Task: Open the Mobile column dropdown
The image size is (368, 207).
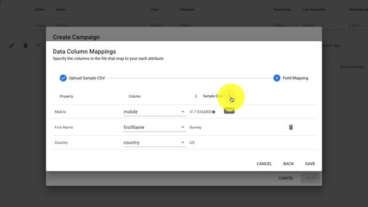Action: [155, 112]
